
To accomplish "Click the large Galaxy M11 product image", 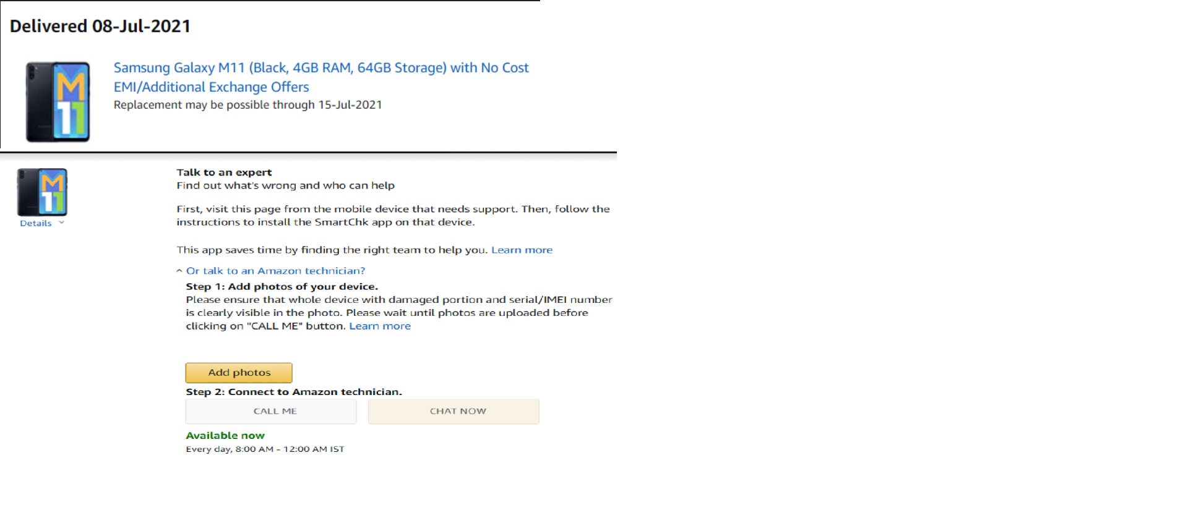I will tap(58, 102).
